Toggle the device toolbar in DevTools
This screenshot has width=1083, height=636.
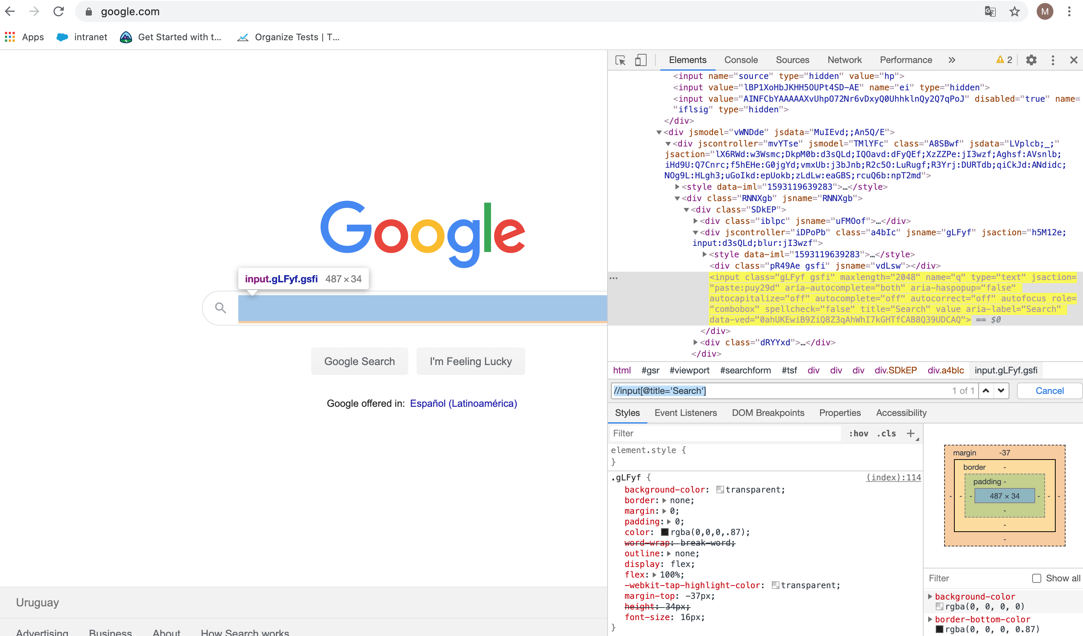pyautogui.click(x=640, y=60)
